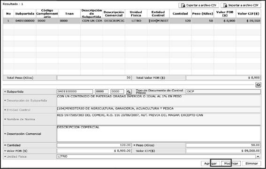Click the Cantidad column header

click(x=180, y=14)
